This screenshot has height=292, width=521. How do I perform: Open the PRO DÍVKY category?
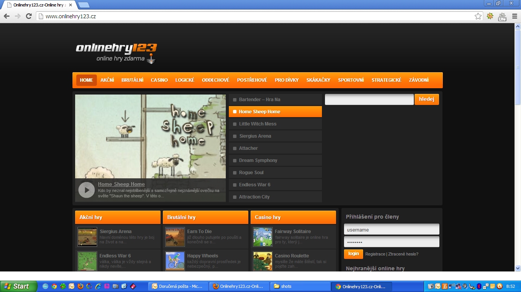(287, 80)
